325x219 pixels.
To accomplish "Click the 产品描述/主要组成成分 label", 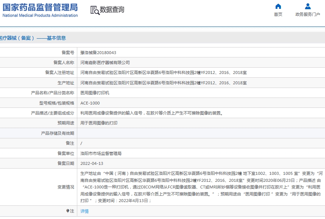I will (x=52, y=113).
